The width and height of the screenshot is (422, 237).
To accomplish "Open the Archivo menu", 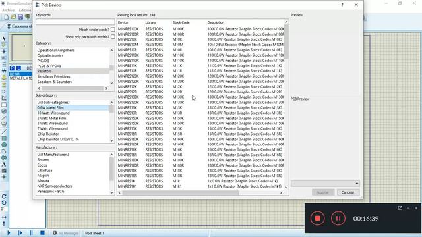I will pos(9,10).
